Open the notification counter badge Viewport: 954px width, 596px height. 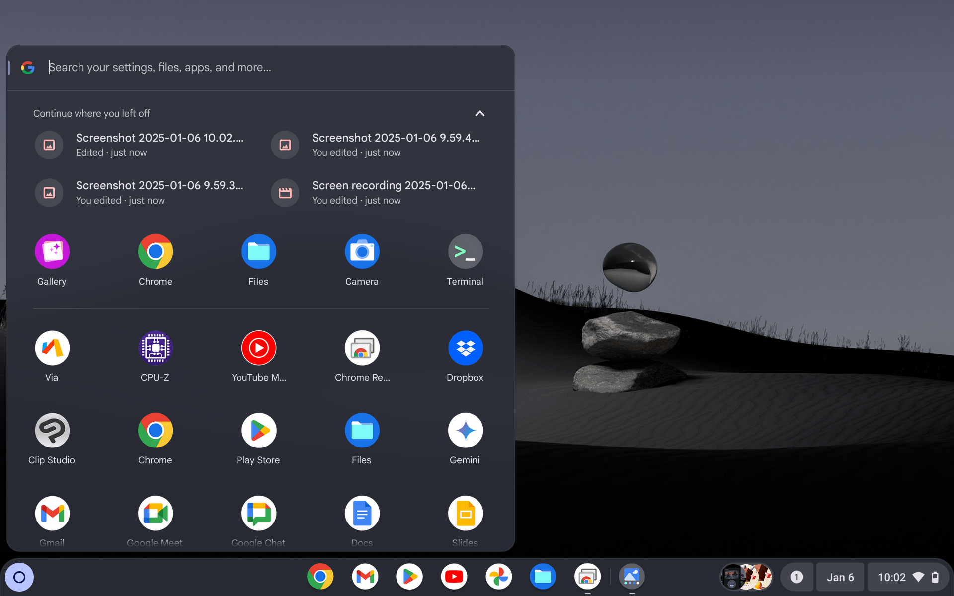click(796, 577)
